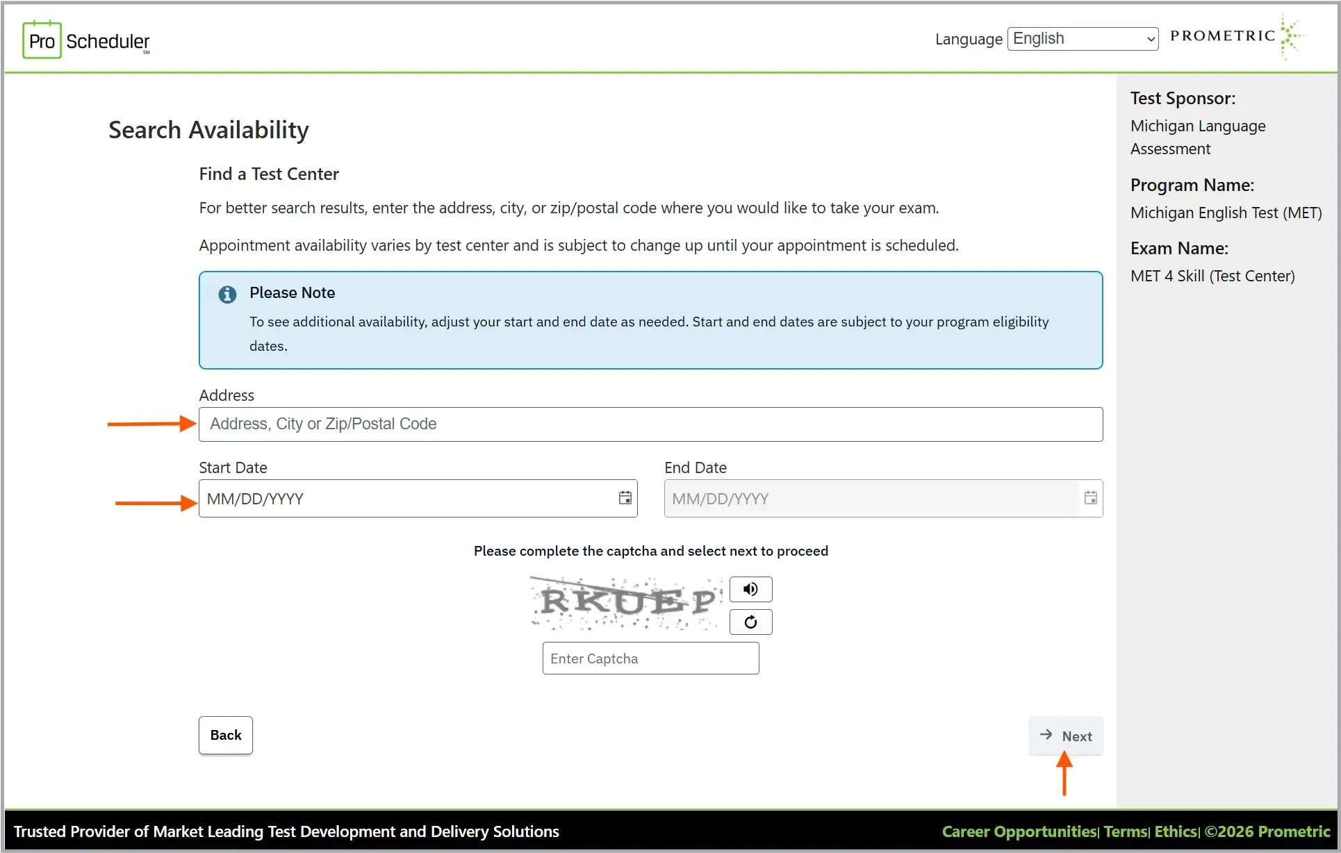Image resolution: width=1341 pixels, height=853 pixels.
Task: Open the Ethics footer link
Action: tap(1176, 831)
